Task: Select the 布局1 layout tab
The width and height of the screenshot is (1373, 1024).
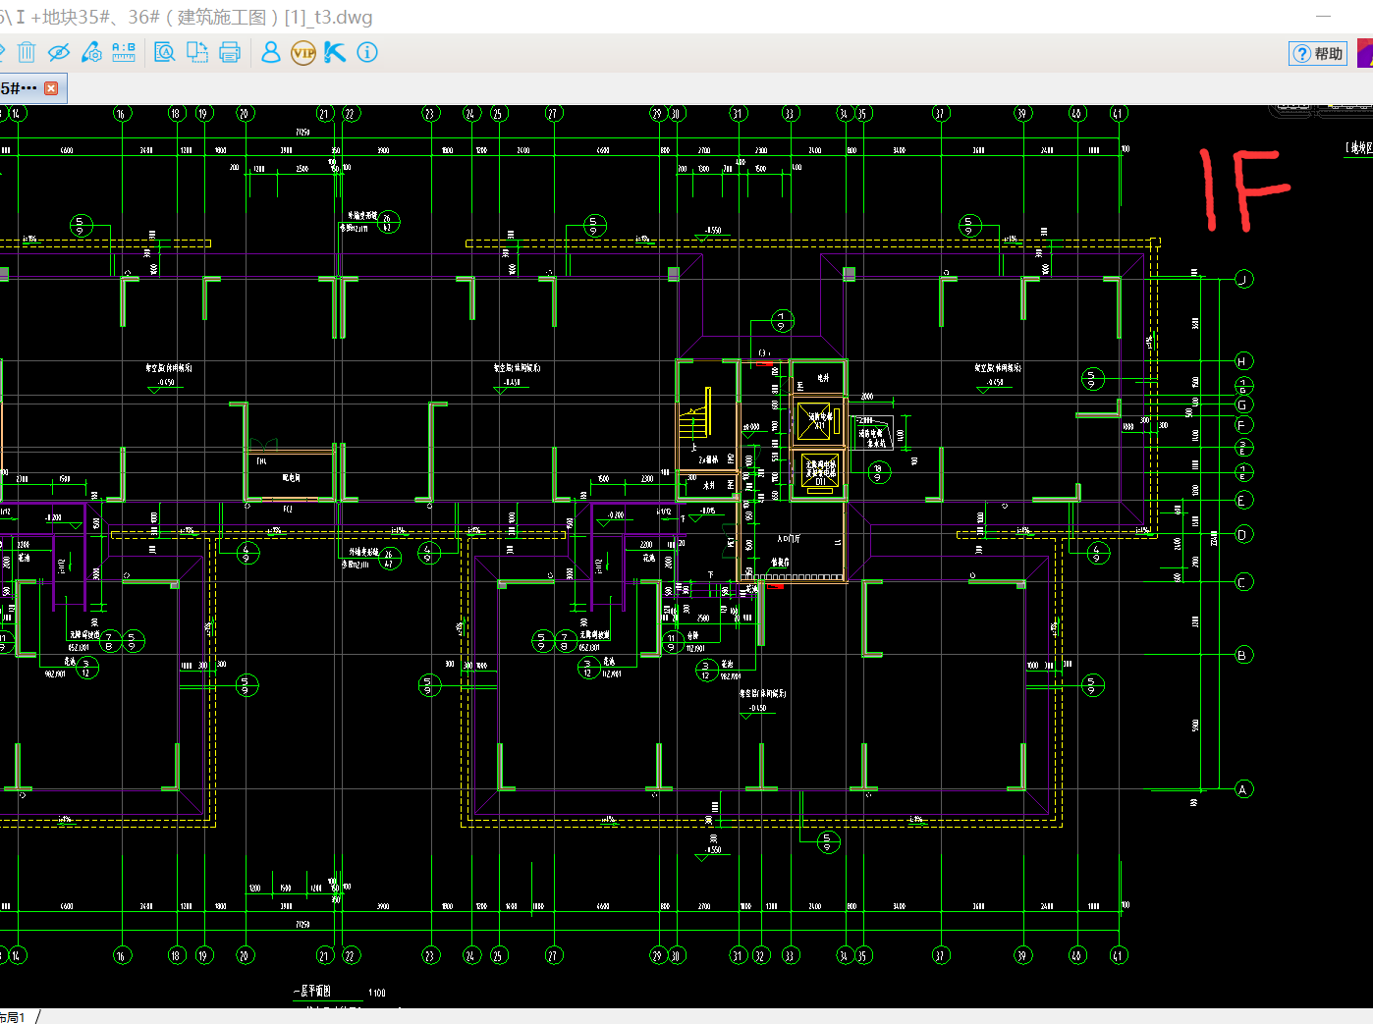Action: pos(13,1017)
